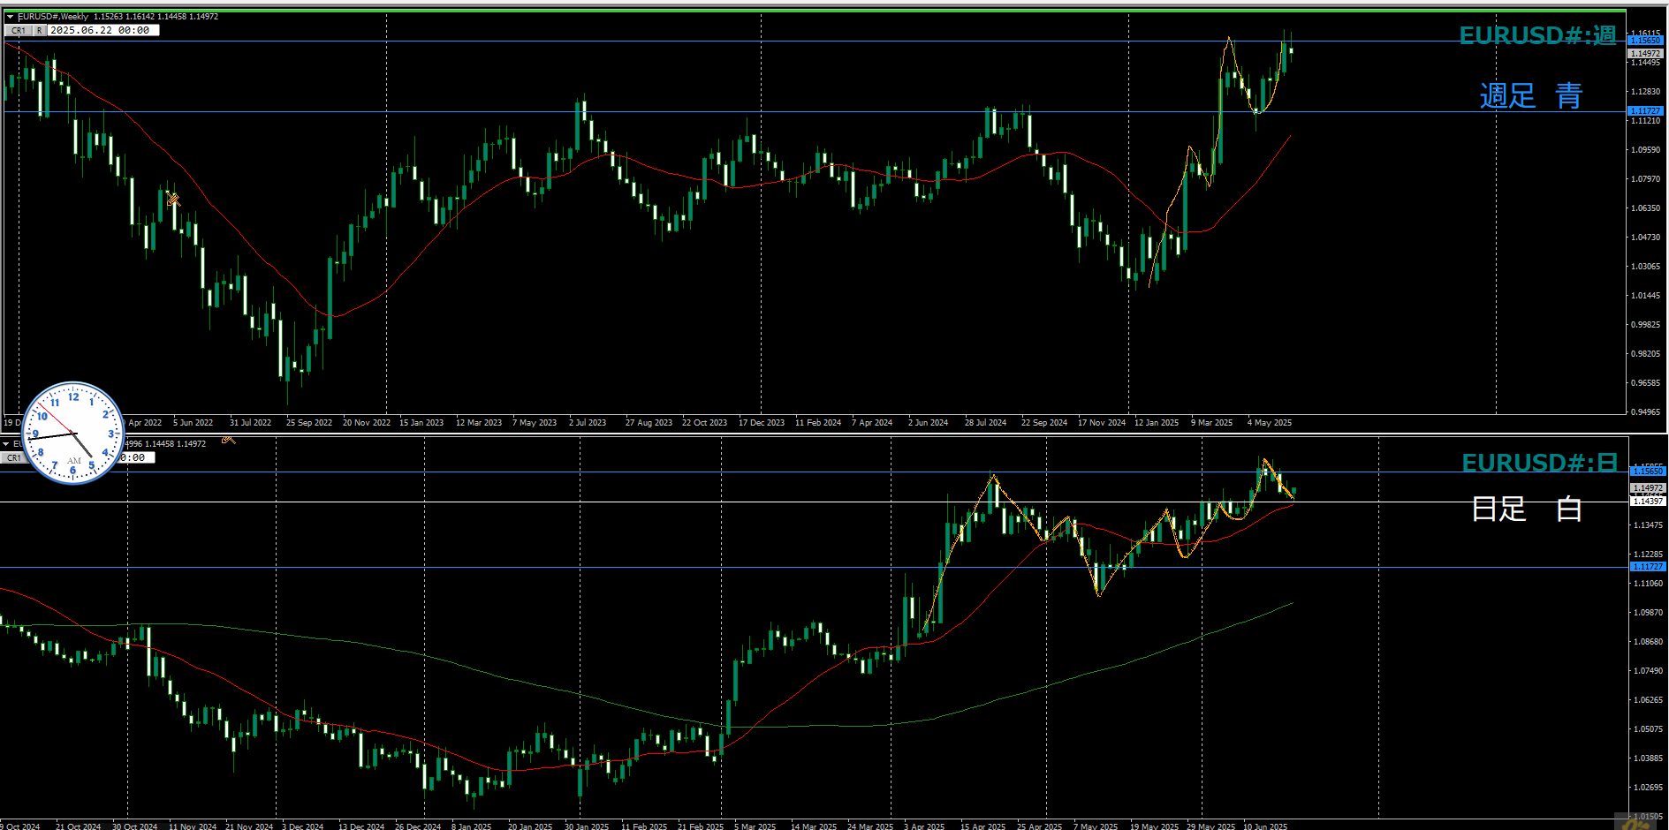Screen dimensions: 1669x830
Task: Expand the weekly chart's One Click Trading triangle
Action: (10, 17)
